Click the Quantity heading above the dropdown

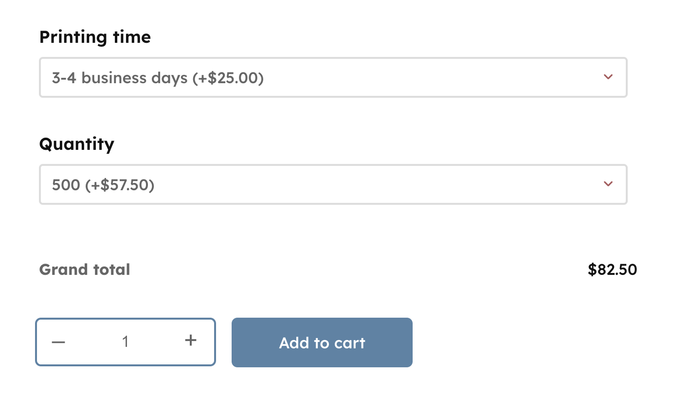pyautogui.click(x=76, y=144)
